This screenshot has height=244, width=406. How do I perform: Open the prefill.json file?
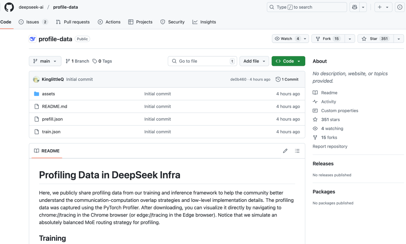click(52, 119)
